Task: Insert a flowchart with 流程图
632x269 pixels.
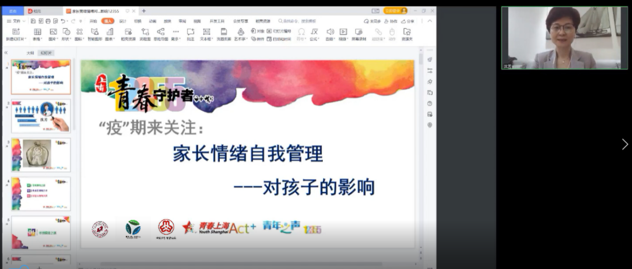Action: point(145,32)
